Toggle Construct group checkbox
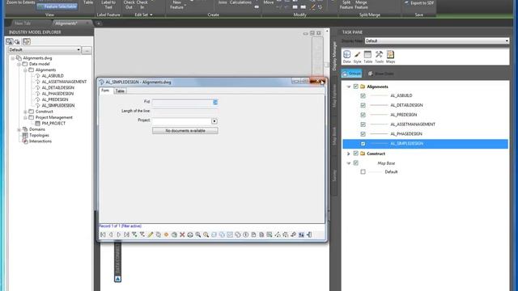Viewport: 518px width, 291px height. click(x=356, y=154)
